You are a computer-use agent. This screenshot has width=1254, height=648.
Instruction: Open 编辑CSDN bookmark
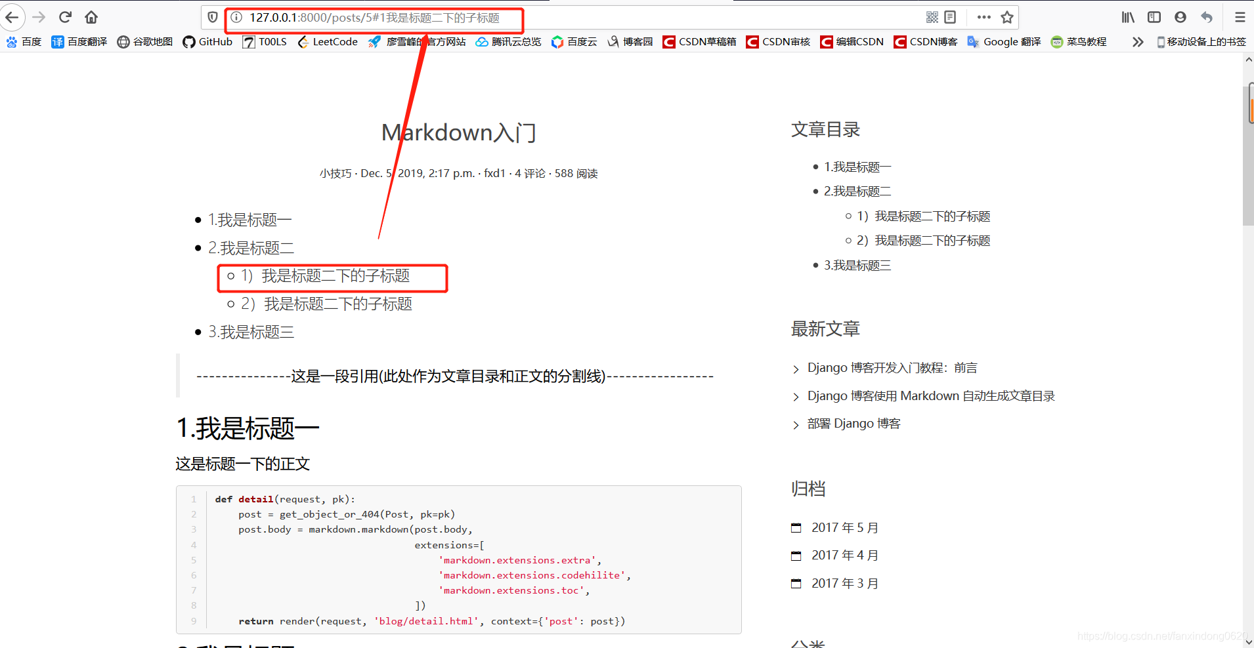tap(852, 42)
